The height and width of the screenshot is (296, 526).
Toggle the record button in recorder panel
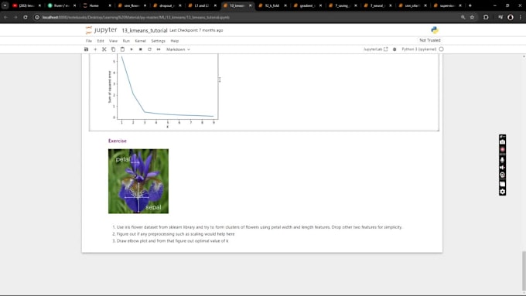click(x=502, y=149)
